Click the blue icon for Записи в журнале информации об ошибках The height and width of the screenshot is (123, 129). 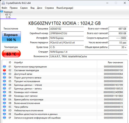coord(5,118)
